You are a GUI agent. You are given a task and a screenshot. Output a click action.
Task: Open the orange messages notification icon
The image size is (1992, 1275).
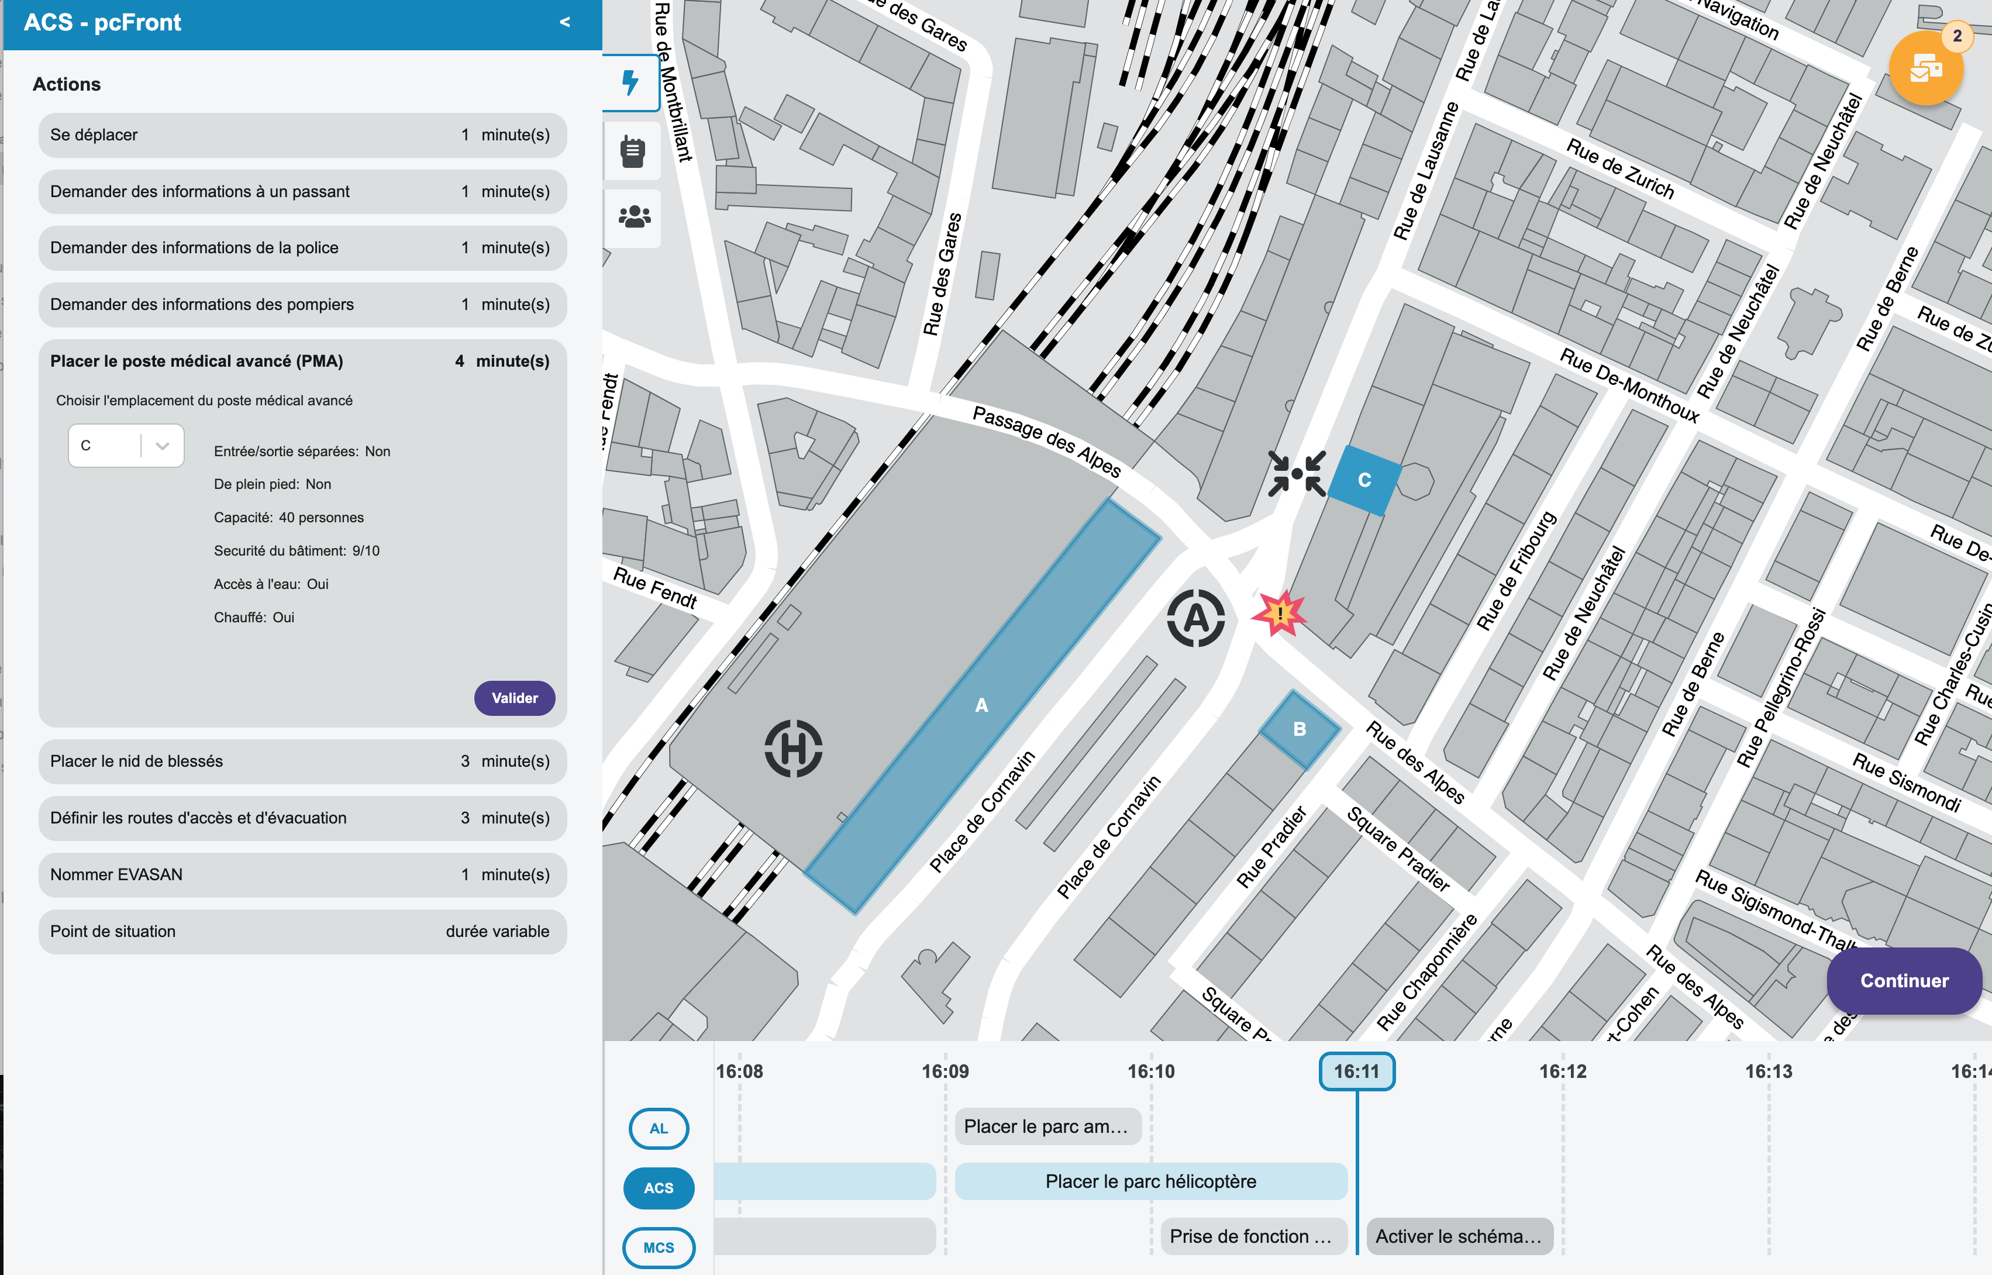[1926, 68]
